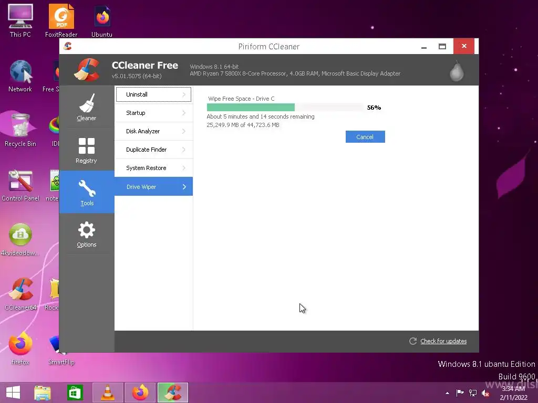Minimize the CCleaner window
The width and height of the screenshot is (538, 403).
(x=424, y=46)
